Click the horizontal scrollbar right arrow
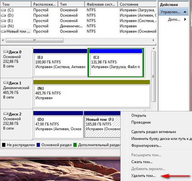The image size is (192, 181). (153, 40)
